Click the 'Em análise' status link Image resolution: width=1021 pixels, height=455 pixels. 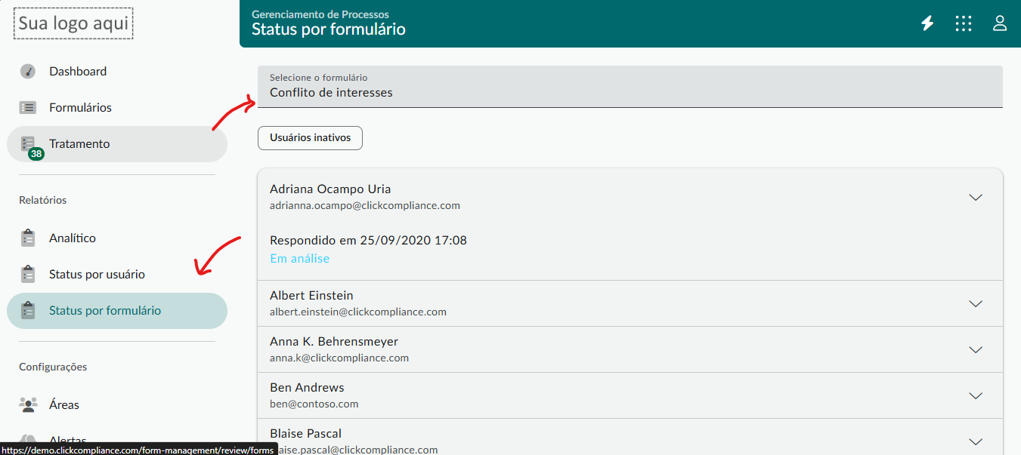pos(299,258)
